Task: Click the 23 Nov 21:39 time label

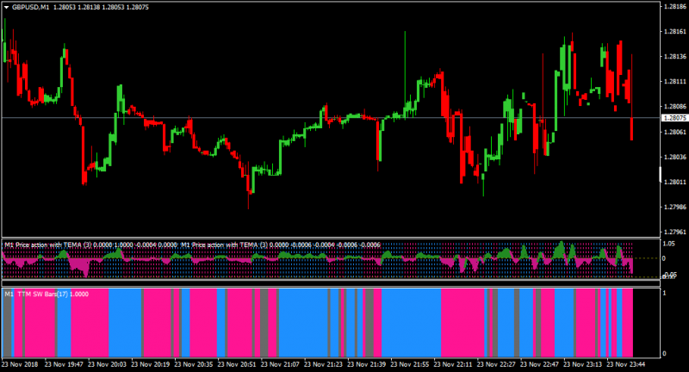Action: point(367,364)
